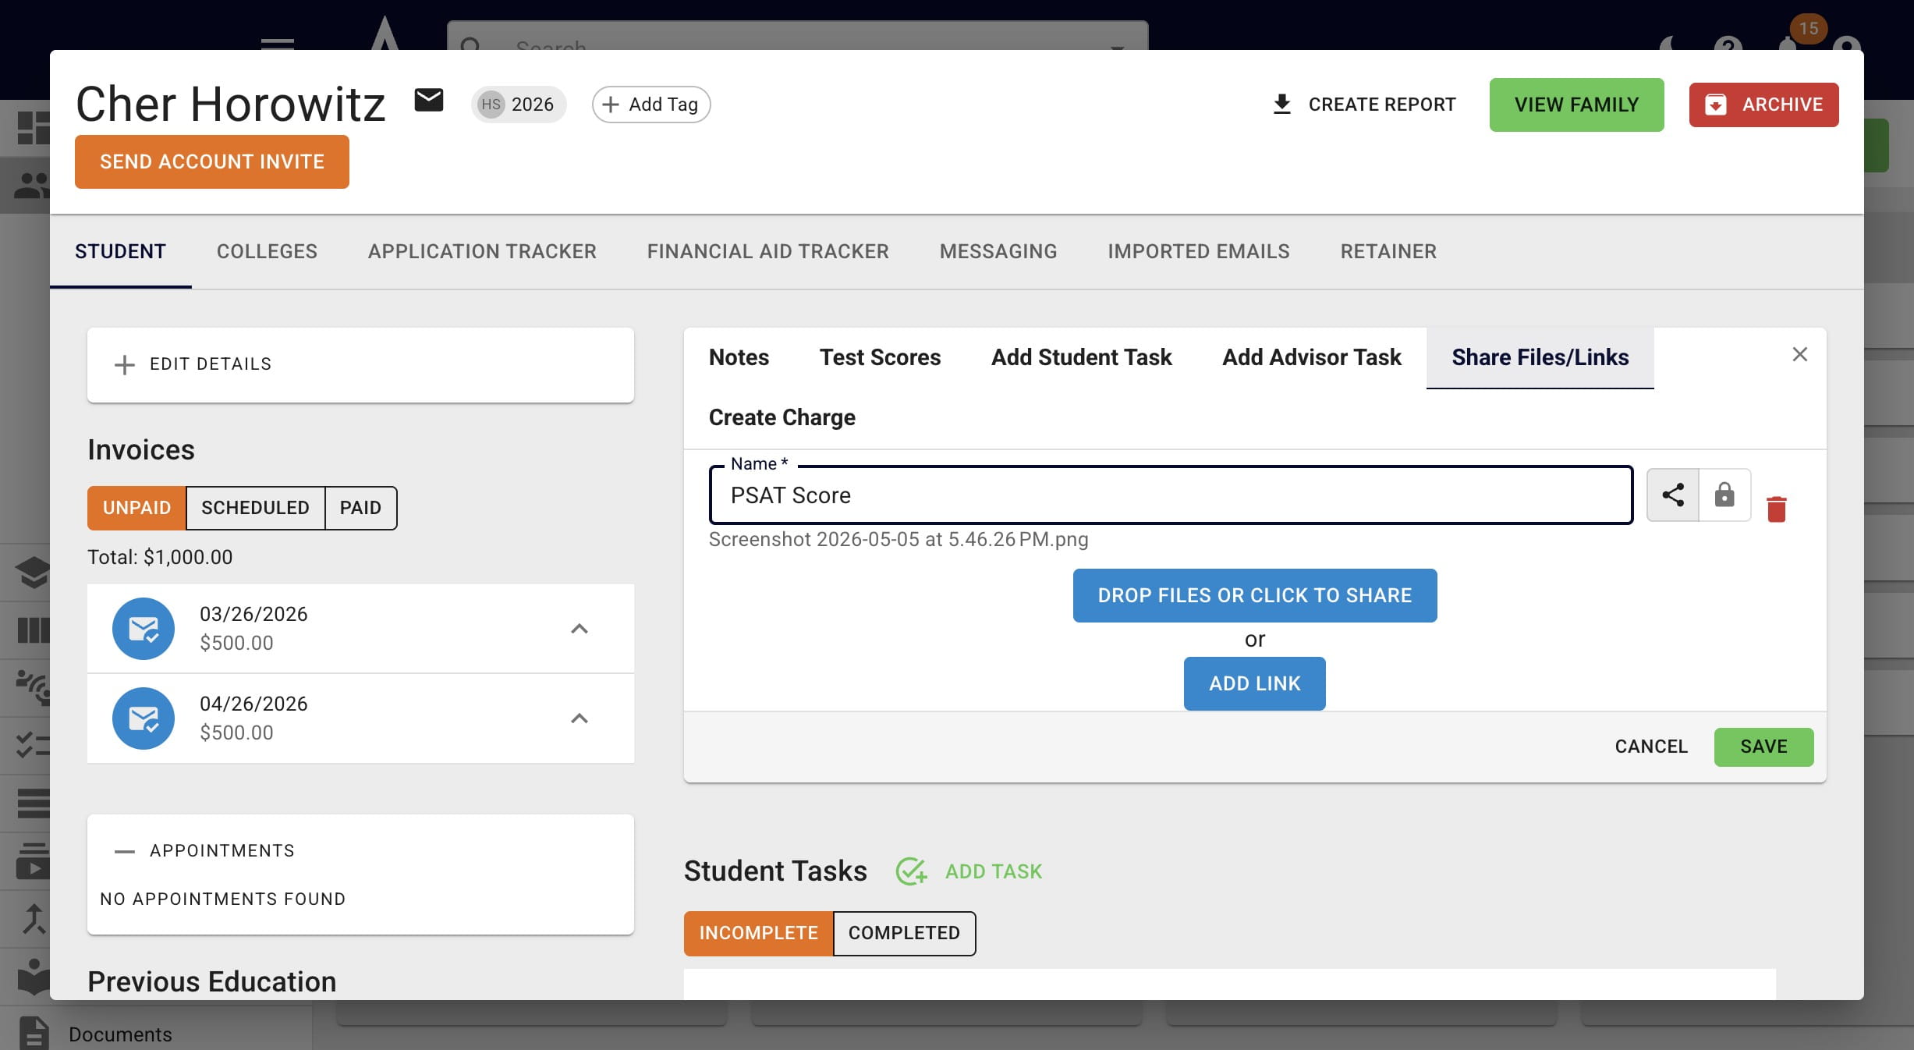The width and height of the screenshot is (1914, 1050).
Task: Open the Test Scores panel tab
Action: [x=880, y=357]
